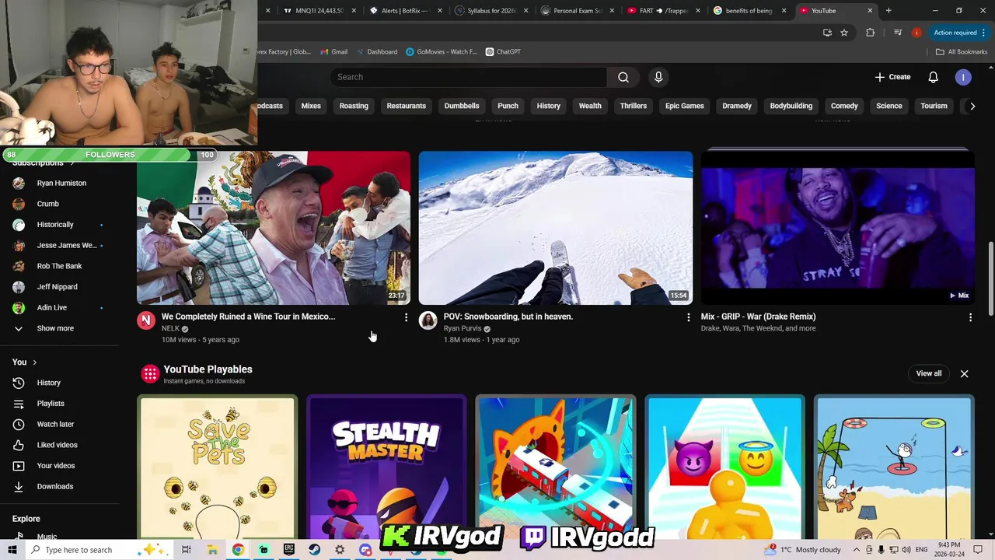Screen dimensions: 995x560
Task: Open options menu for POV Snowboarding video
Action: (688, 317)
